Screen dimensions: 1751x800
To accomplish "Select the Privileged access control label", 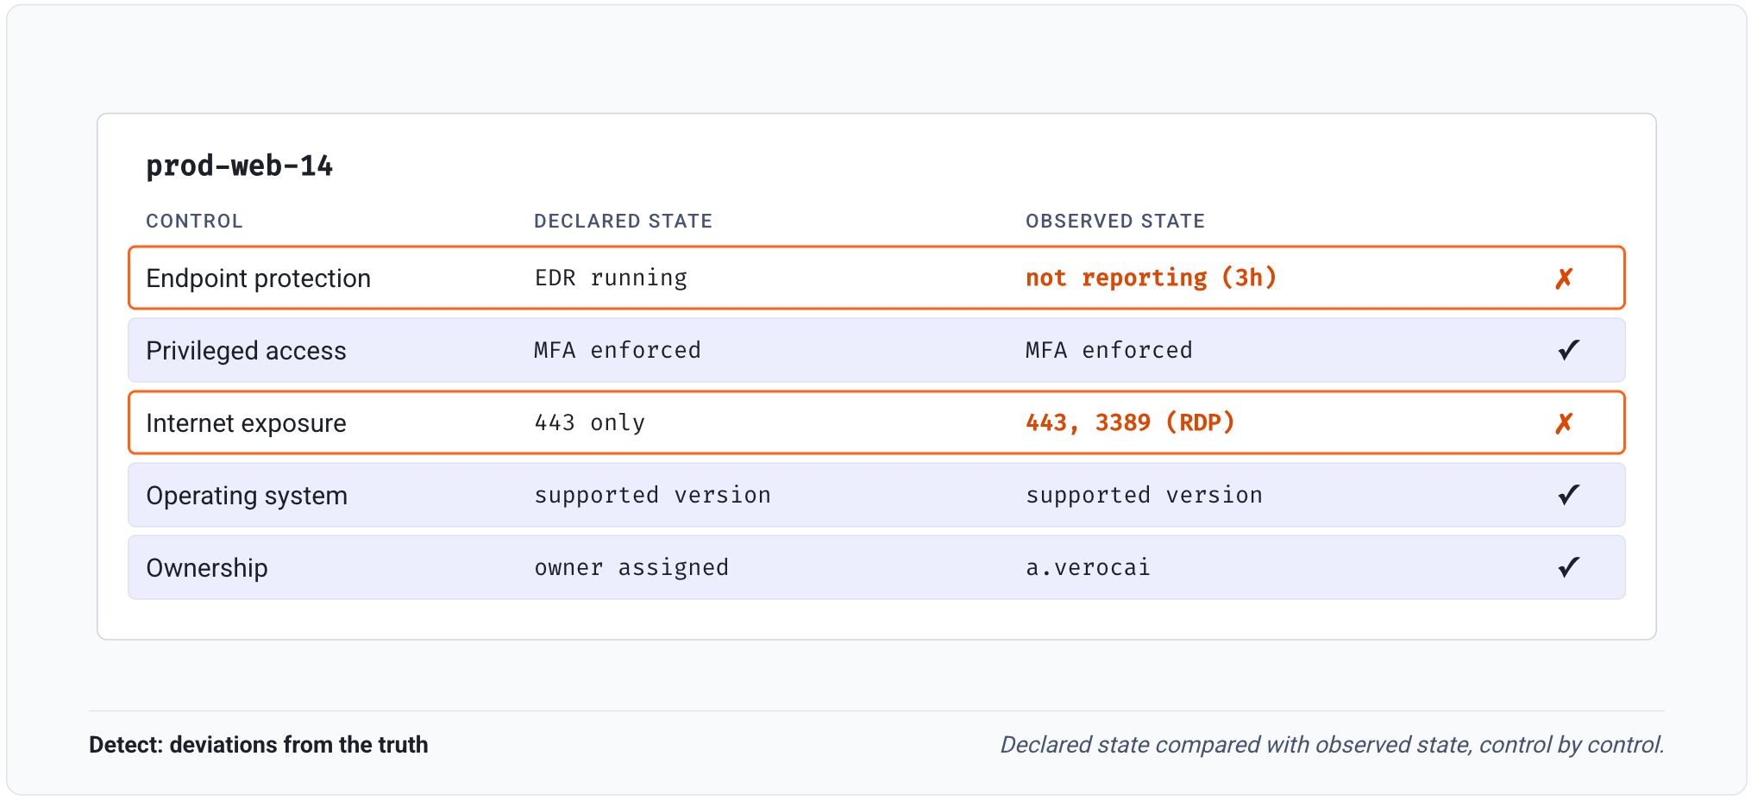I will 246,351.
